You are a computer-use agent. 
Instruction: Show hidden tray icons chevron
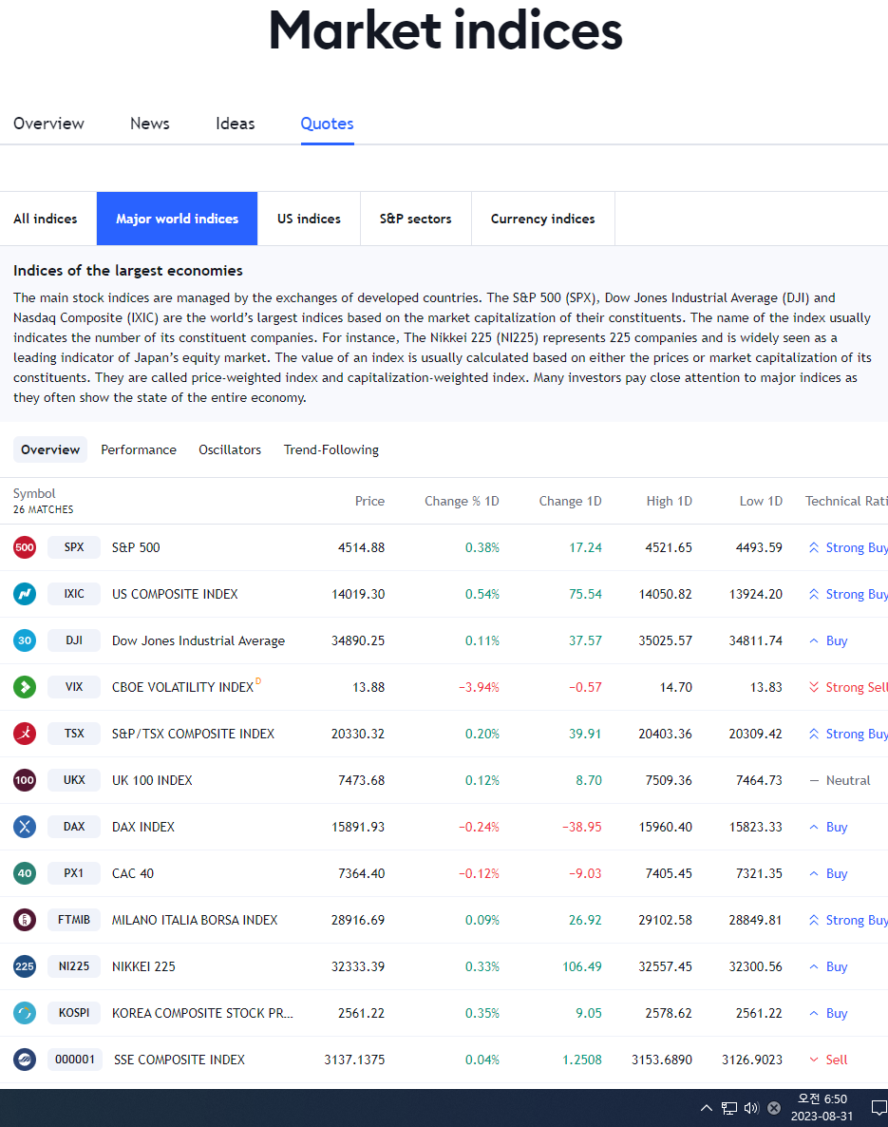click(707, 1108)
